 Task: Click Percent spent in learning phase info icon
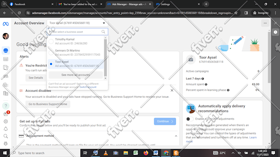[228, 90]
